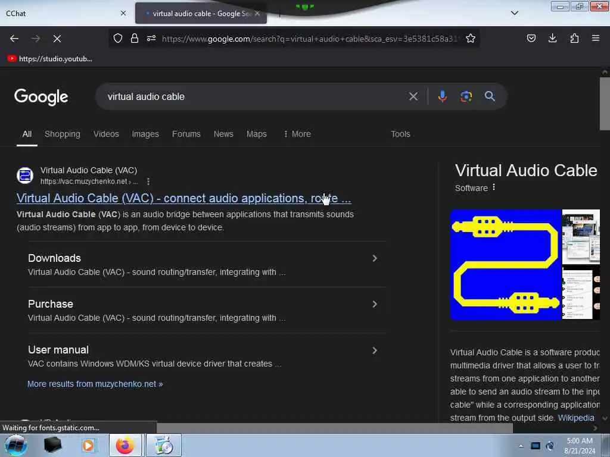List all tabs dropdown arrow
Image resolution: width=610 pixels, height=457 pixels.
pyautogui.click(x=514, y=13)
